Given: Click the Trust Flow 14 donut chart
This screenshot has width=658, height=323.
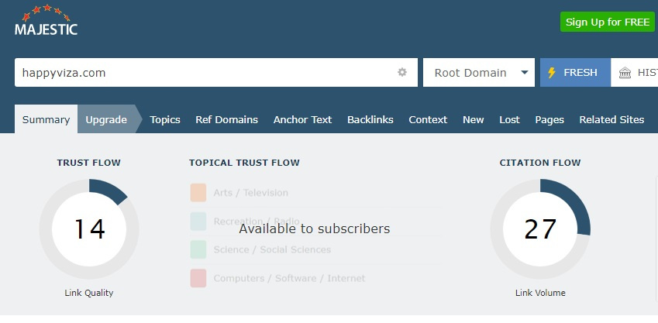Looking at the screenshot, I should tap(89, 229).
